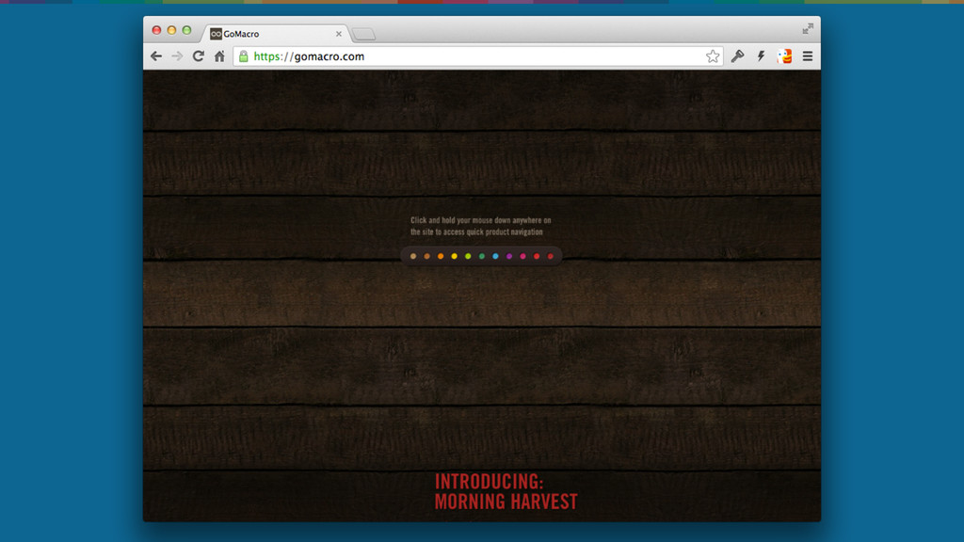Select the last dark red product dot
Image resolution: width=964 pixels, height=542 pixels.
(550, 256)
